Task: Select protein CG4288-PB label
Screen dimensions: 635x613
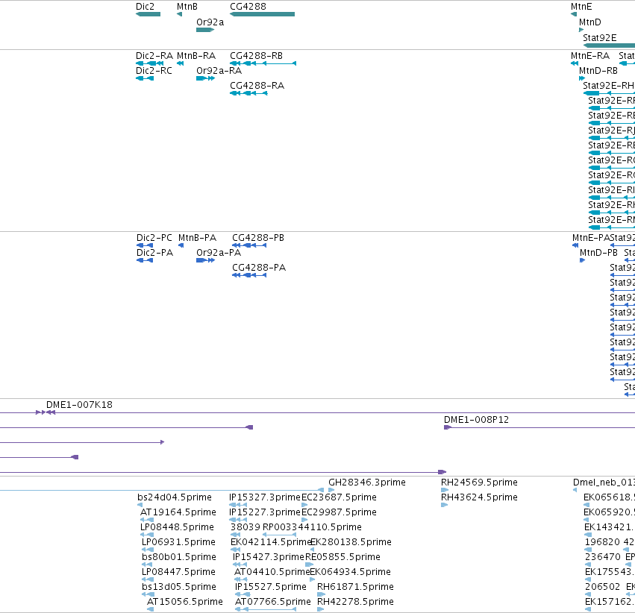Action: tap(258, 238)
